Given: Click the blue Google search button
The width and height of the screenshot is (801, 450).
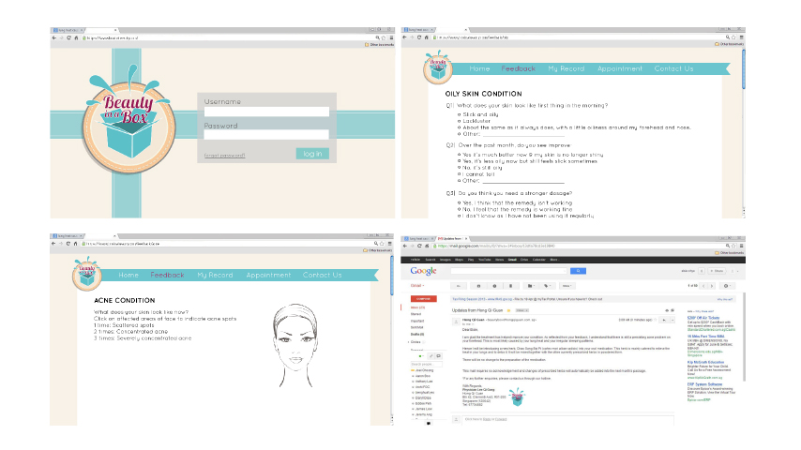Looking at the screenshot, I should click(578, 270).
